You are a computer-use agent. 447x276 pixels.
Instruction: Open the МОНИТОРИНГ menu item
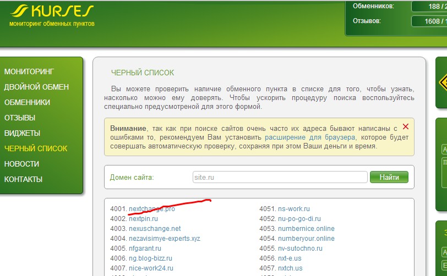coord(29,71)
